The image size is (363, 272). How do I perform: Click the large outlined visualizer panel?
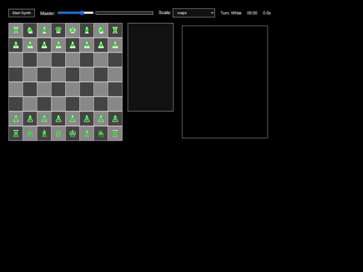(x=225, y=82)
